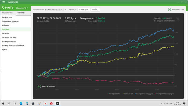Show hidden tray icons
Image resolution: width=188 pixels, height=106 pixels.
point(161,104)
